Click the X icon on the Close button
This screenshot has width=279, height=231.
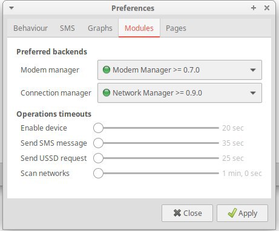pos(177,213)
